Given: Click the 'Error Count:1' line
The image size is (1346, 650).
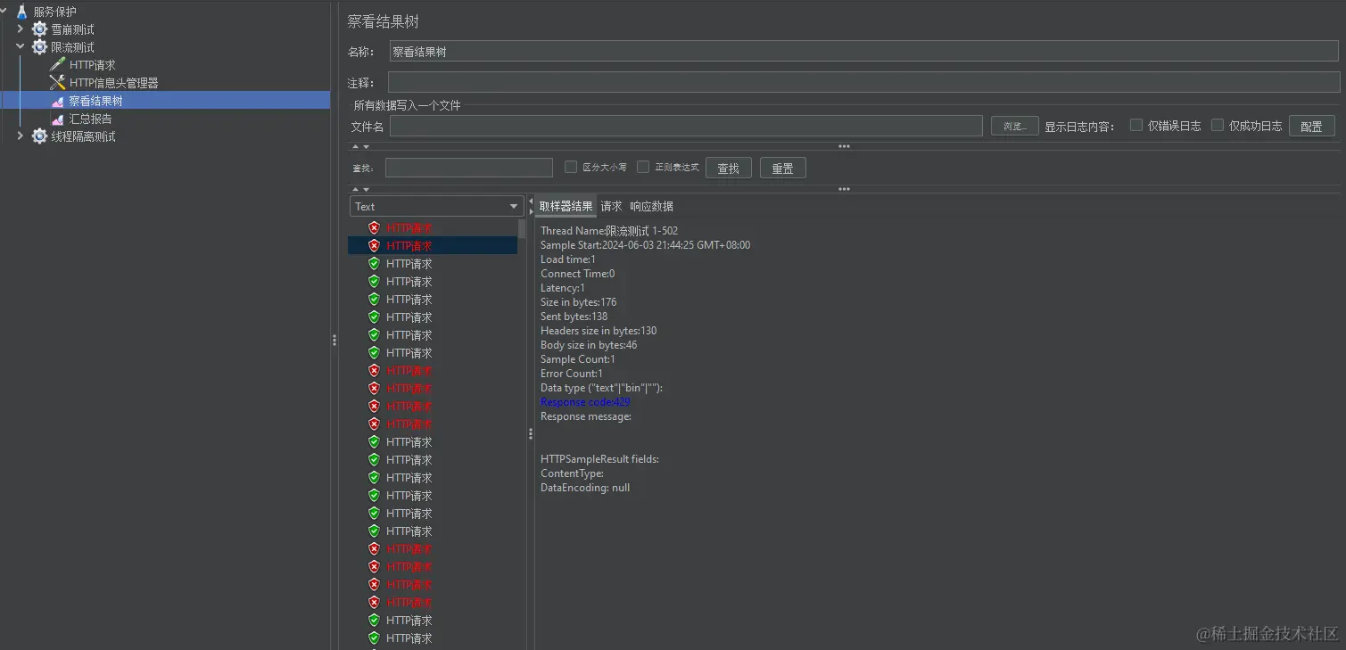Looking at the screenshot, I should pyautogui.click(x=572, y=374).
